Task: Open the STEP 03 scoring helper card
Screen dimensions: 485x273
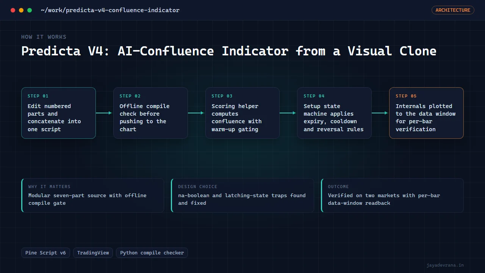Action: tap(242, 113)
